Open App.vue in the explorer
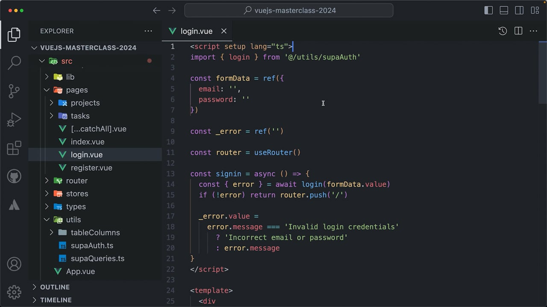Viewport: 547px width, 307px height. coord(95,272)
